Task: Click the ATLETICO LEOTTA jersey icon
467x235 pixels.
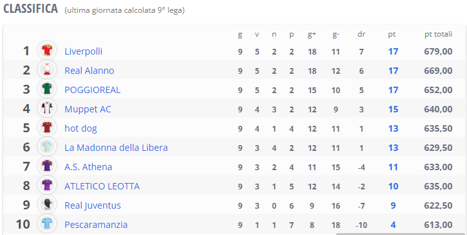Action: [47, 186]
